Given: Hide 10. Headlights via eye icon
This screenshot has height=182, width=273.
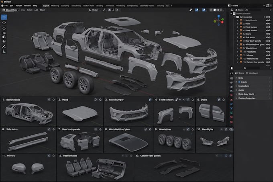Looking at the screenshot, I should click(269, 52).
